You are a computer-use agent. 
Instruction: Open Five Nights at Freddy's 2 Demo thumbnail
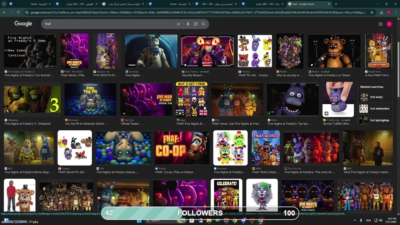pos(30,51)
